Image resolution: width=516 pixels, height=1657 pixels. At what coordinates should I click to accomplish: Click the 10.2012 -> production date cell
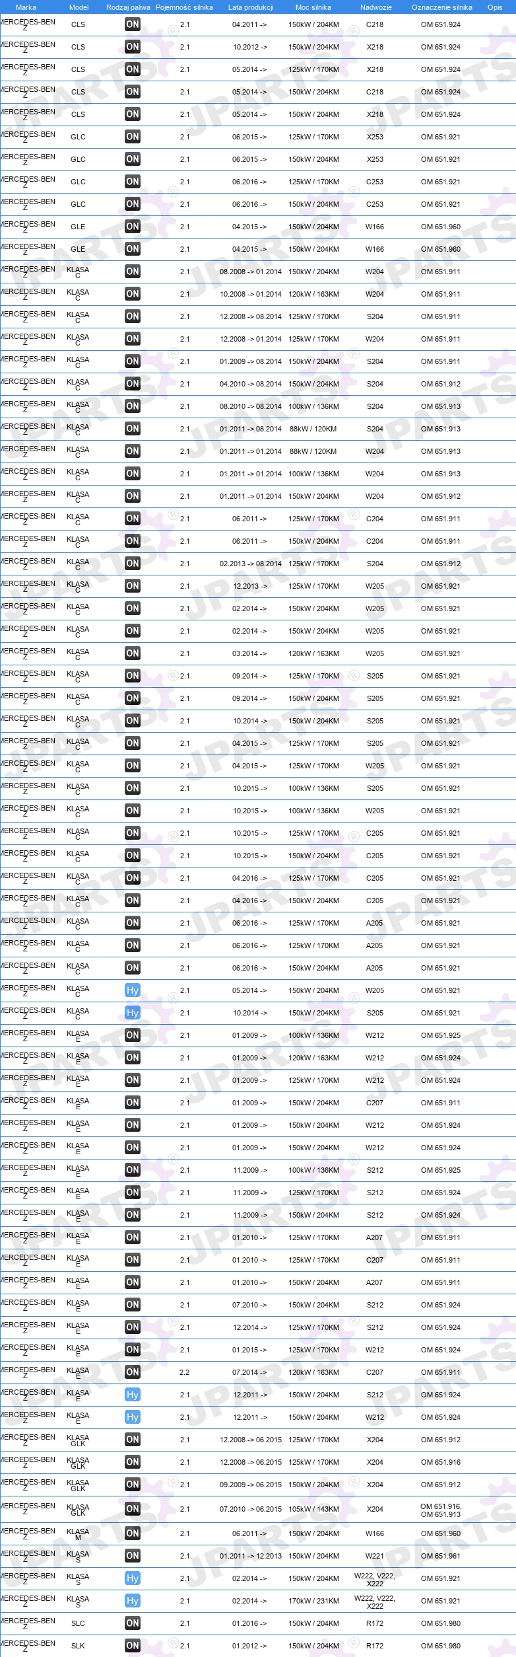click(x=249, y=47)
